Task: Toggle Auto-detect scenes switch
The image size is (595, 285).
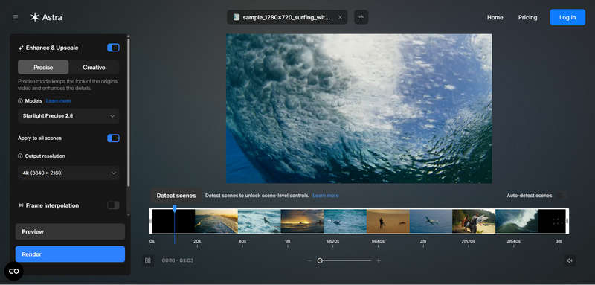Action: (x=562, y=196)
